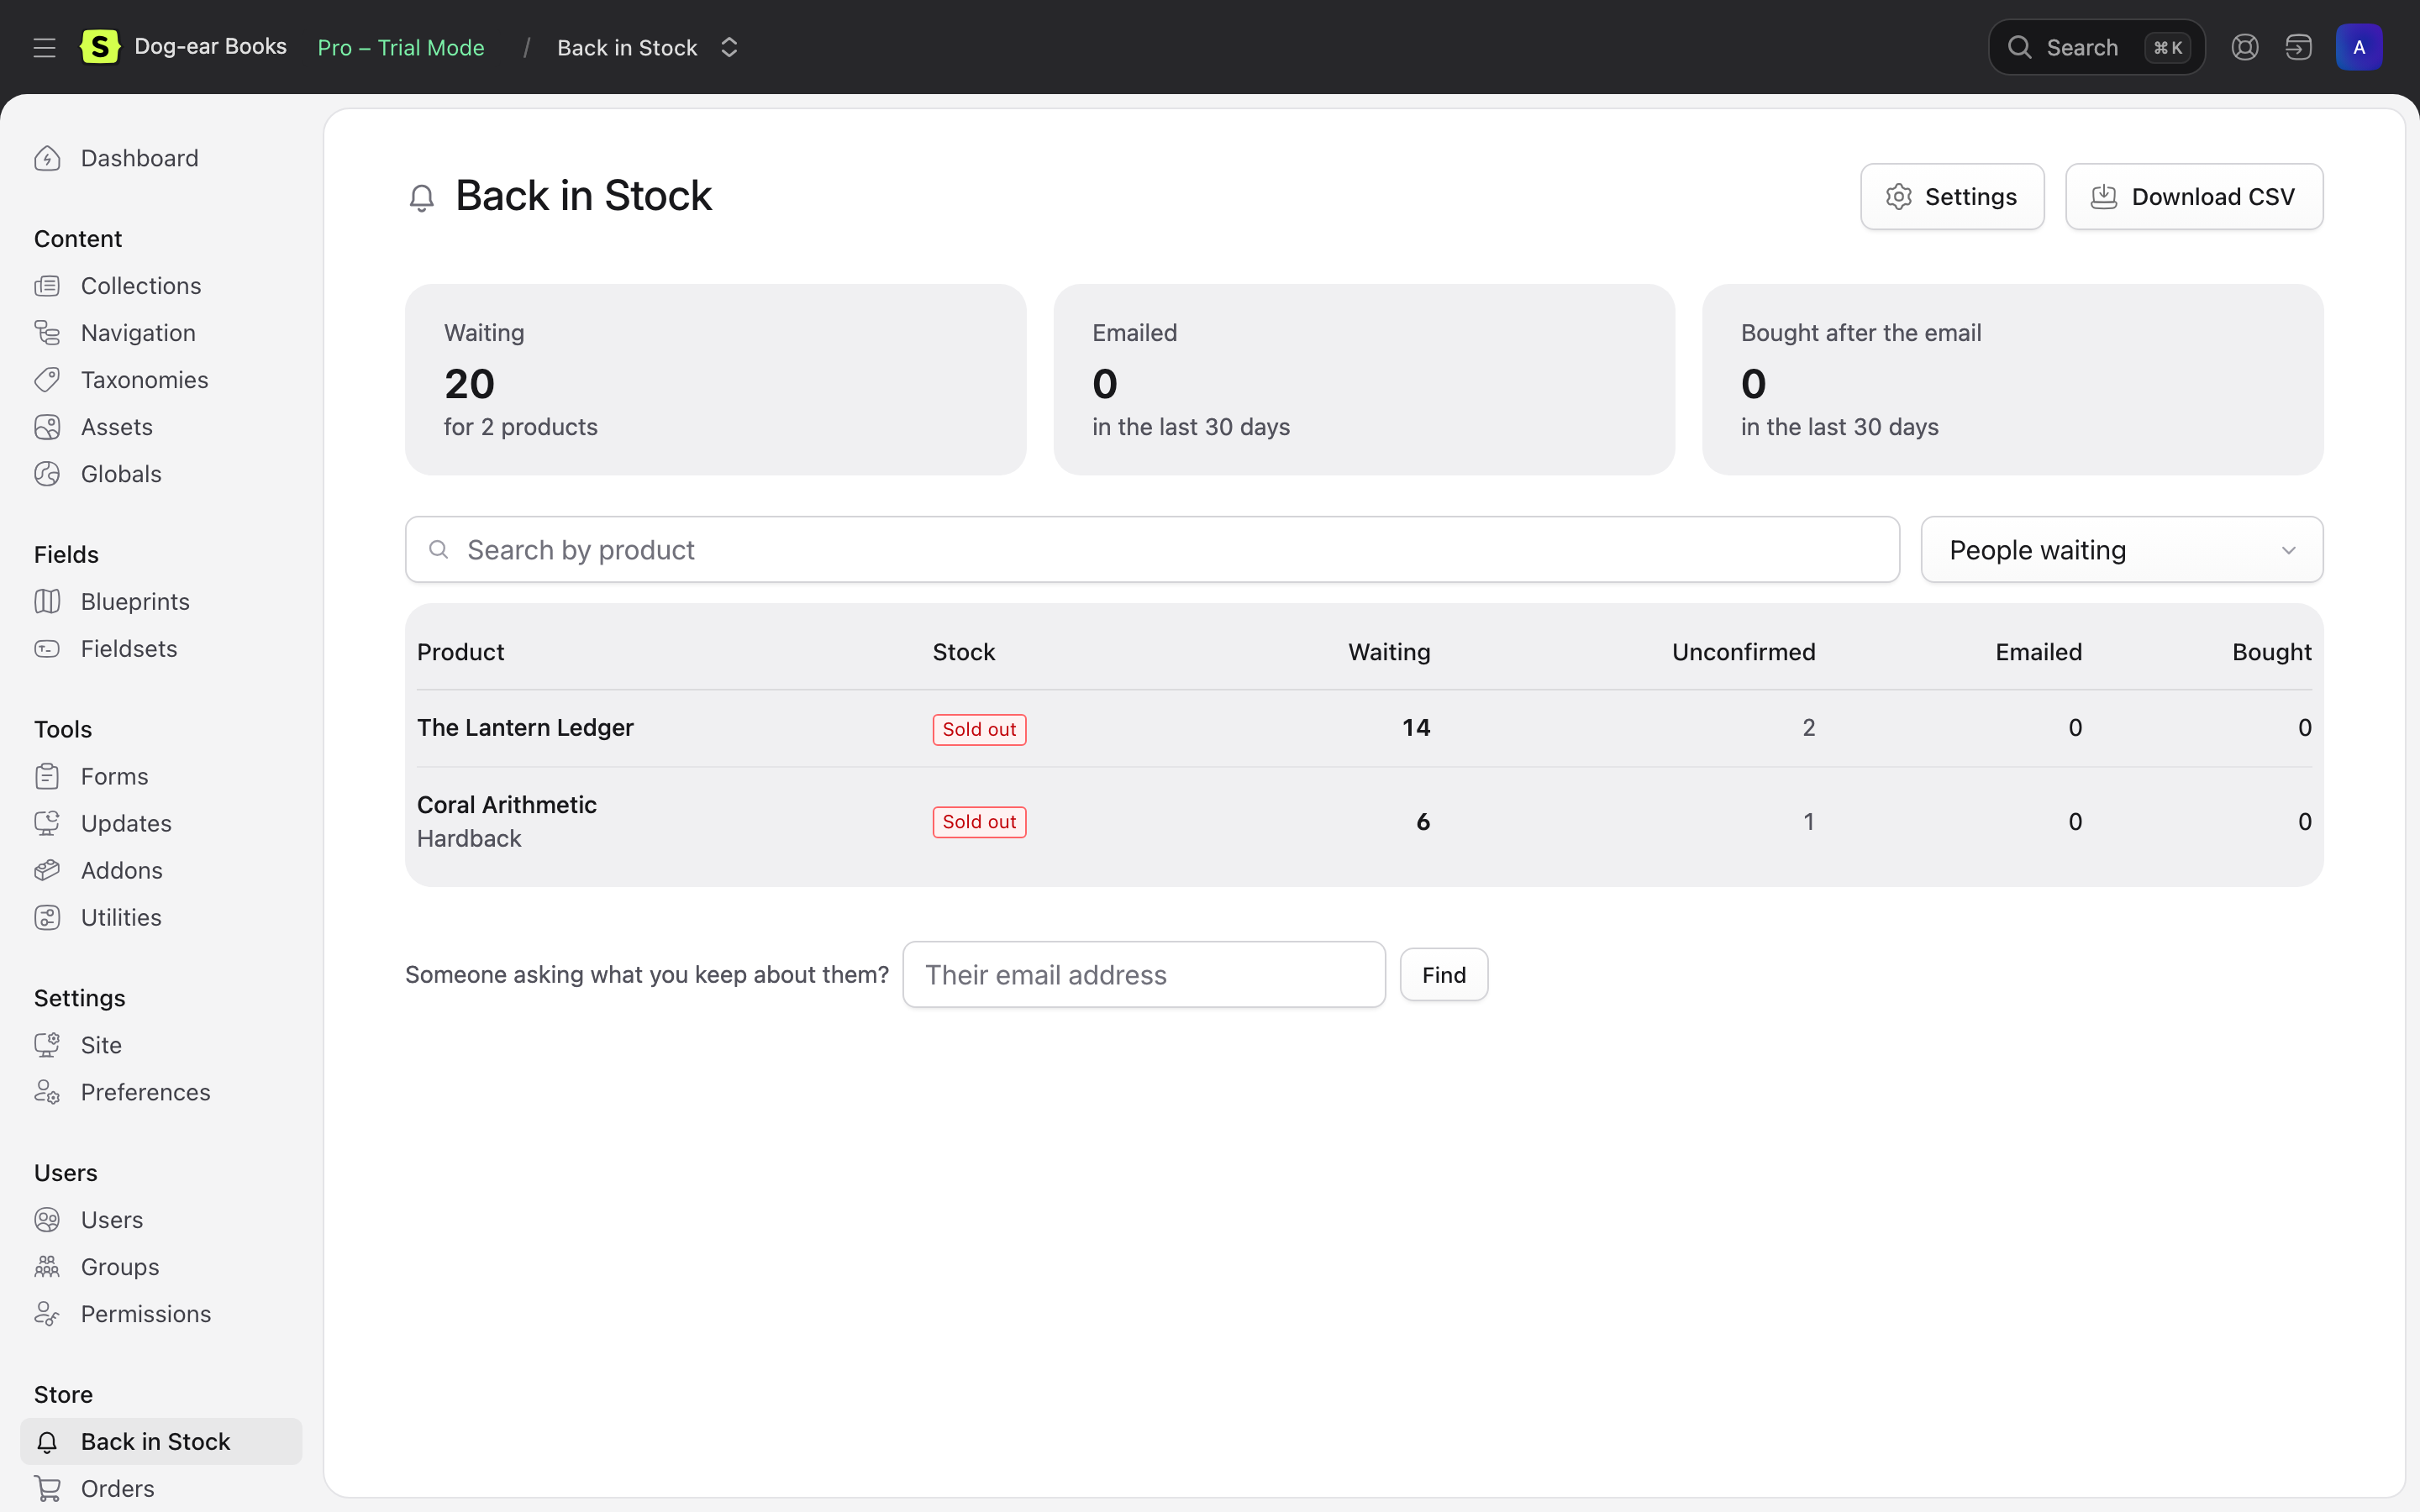Click the Statamic S logo
The height and width of the screenshot is (1512, 2420).
100,47
